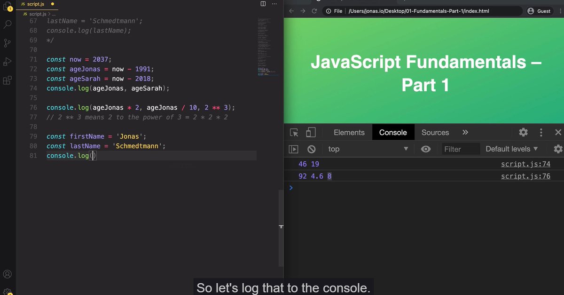Viewport: 564px width, 295px height.
Task: Open the Default levels dropdown
Action: (x=511, y=149)
